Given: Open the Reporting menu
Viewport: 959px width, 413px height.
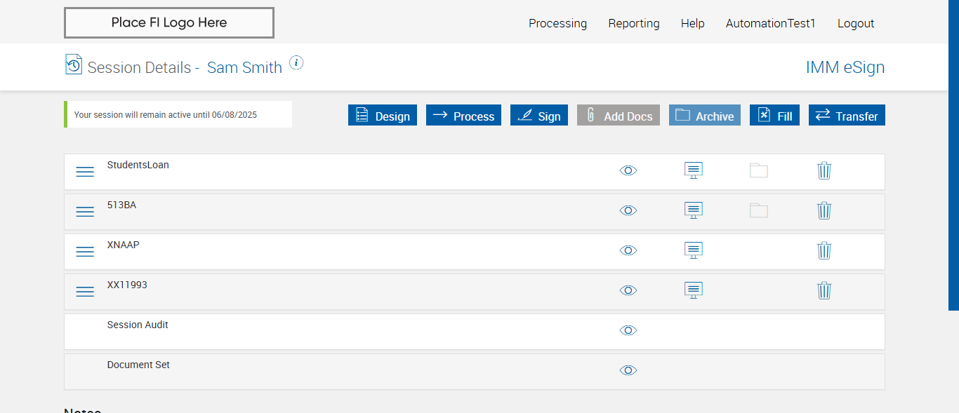Looking at the screenshot, I should (634, 23).
